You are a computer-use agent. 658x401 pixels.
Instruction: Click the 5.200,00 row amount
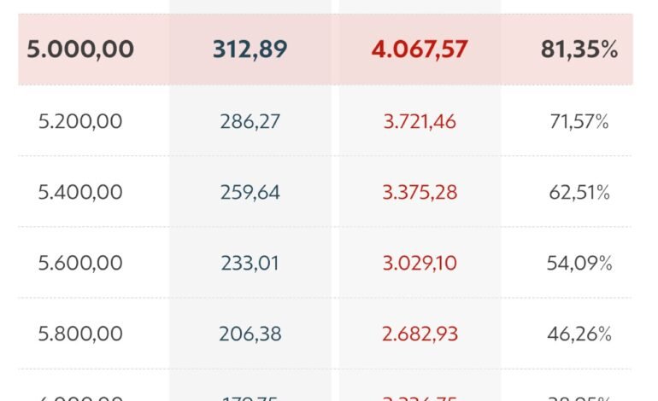pyautogui.click(x=80, y=121)
